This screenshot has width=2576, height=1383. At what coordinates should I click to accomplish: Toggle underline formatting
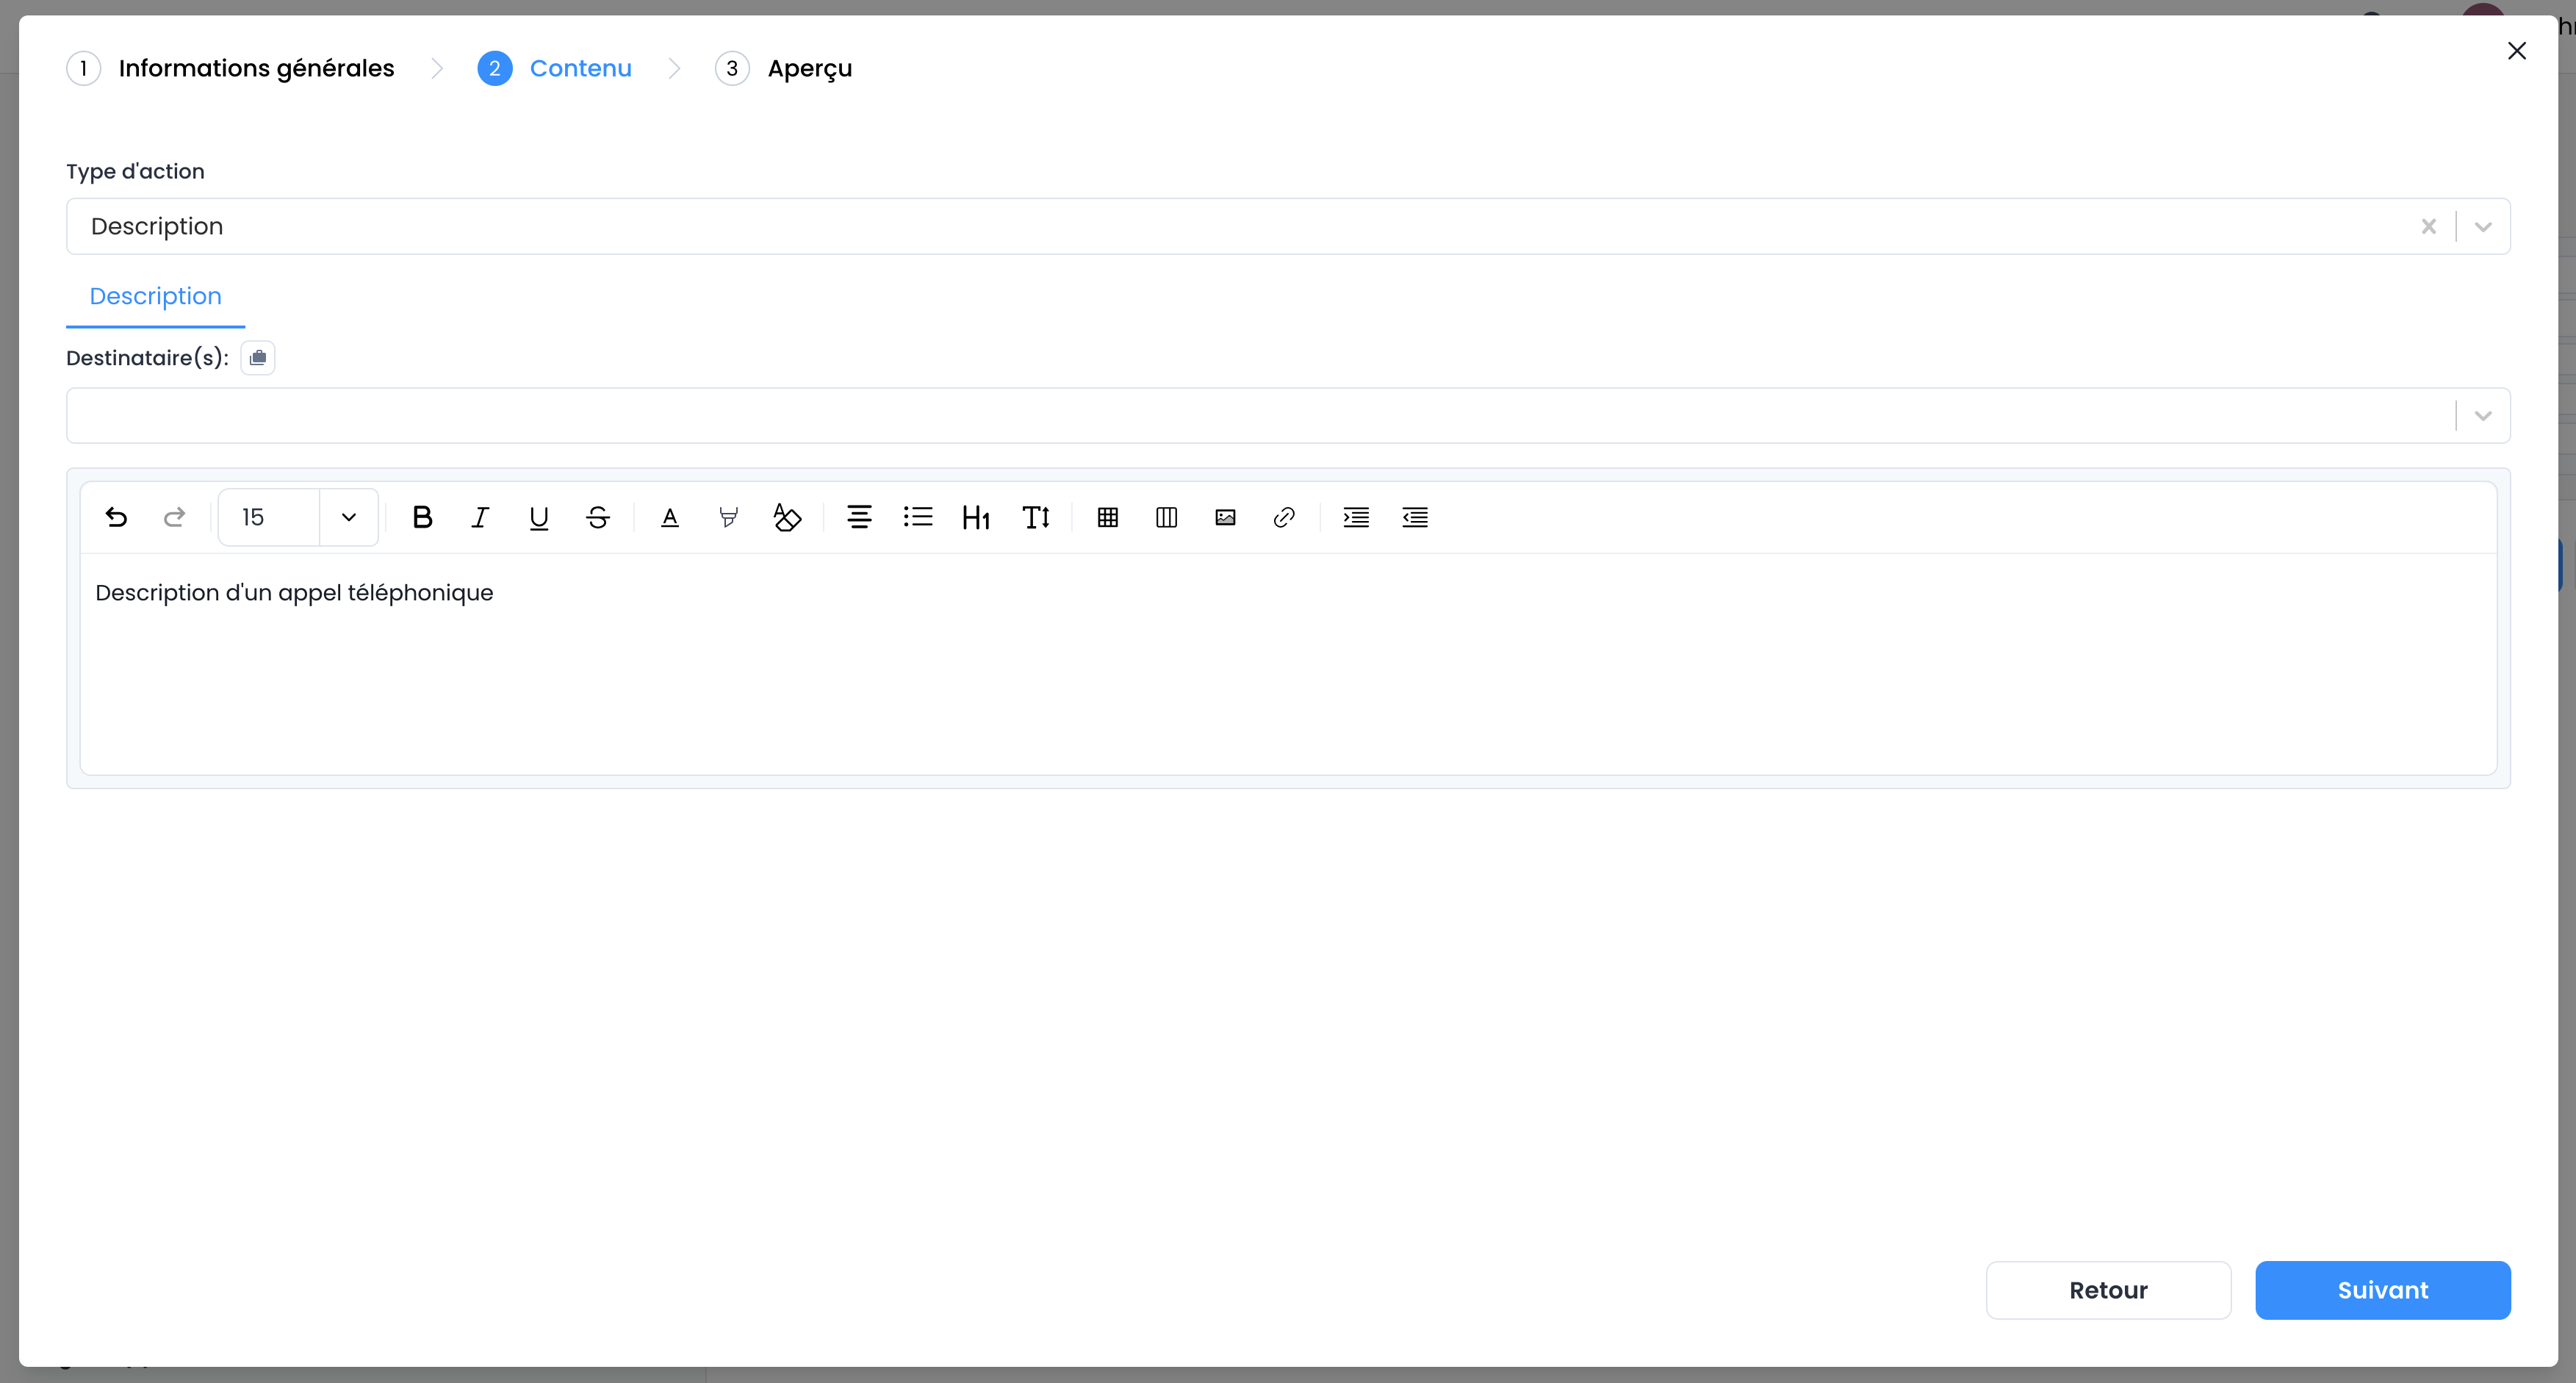[539, 517]
